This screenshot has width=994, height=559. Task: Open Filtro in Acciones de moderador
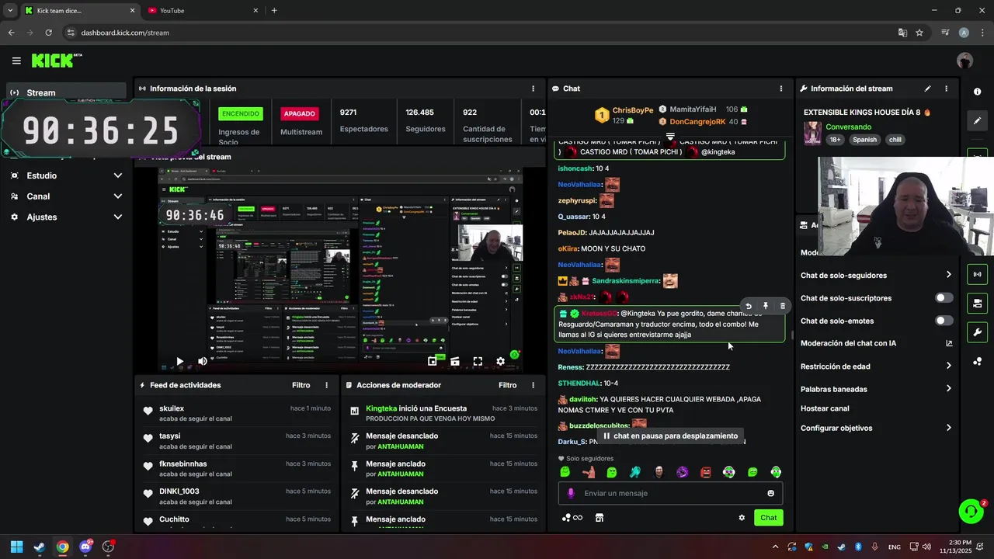pos(507,385)
